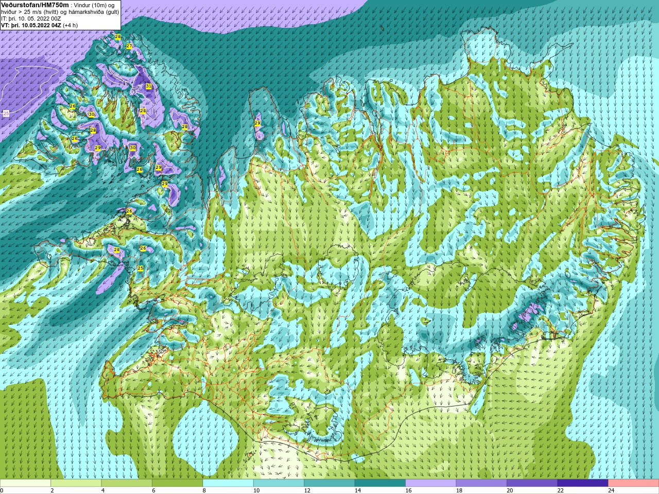Image resolution: width=659 pixels, height=494 pixels.
Task: Click the legend tick value 24
Action: 611,490
